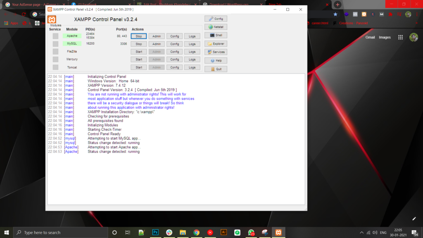Launch Illustrator from the taskbar
Viewport: 423px width, 238px height.
coord(223,232)
